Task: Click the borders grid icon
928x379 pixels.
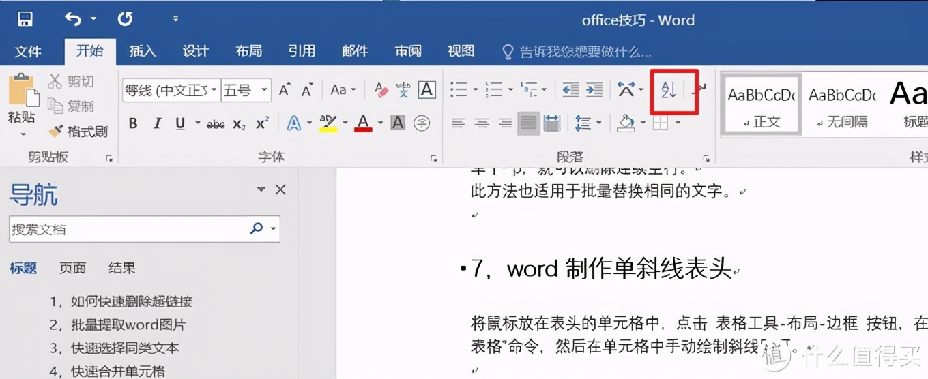Action: [661, 123]
